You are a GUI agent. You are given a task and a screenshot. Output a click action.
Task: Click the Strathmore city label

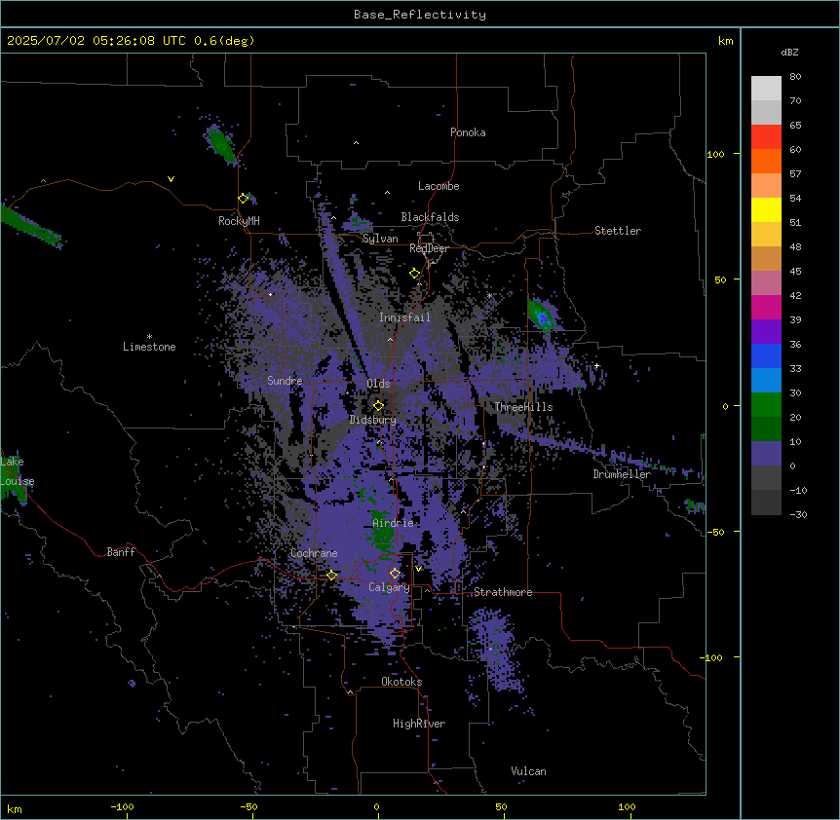click(x=503, y=592)
